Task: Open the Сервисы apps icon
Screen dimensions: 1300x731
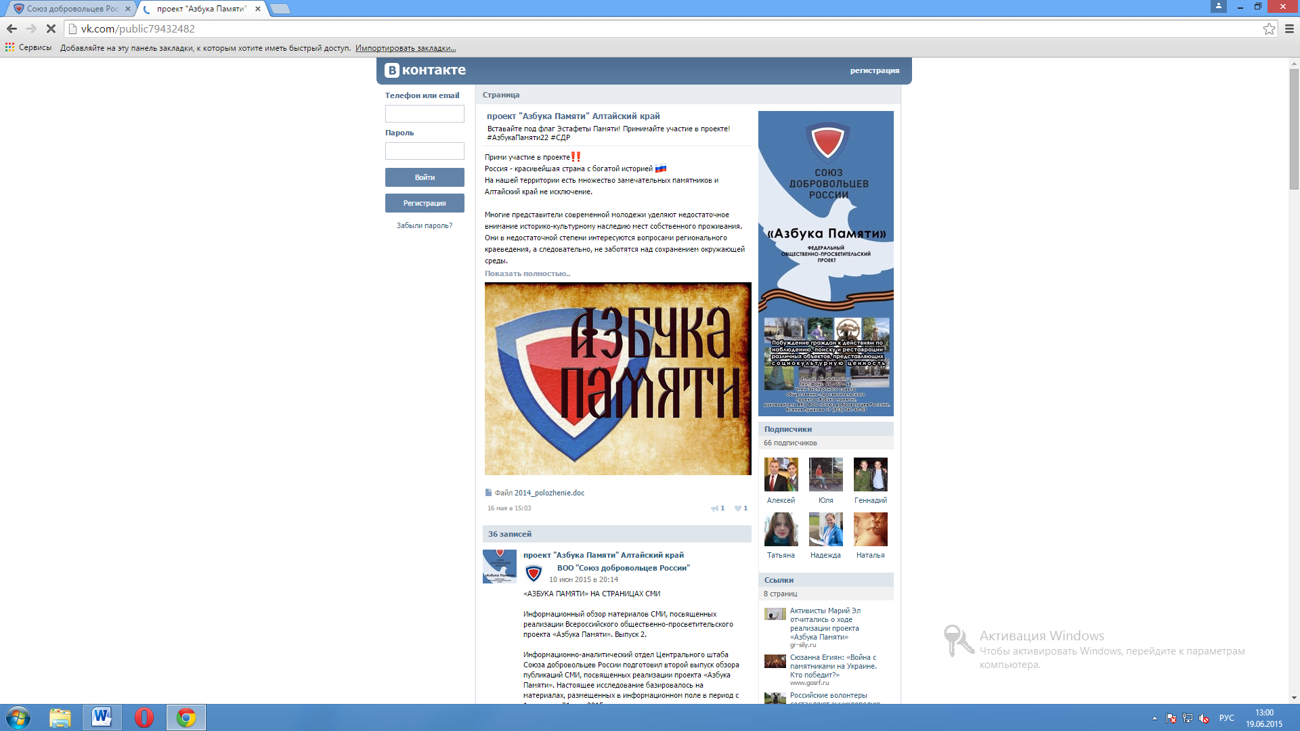Action: coord(9,47)
